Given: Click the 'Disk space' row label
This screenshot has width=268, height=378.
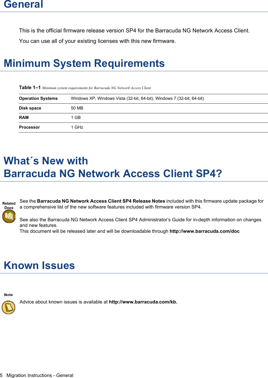Looking at the screenshot, I should pos(30,108).
